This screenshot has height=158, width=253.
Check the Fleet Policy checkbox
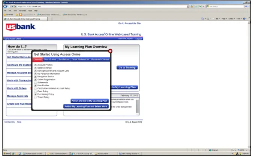click(x=36, y=91)
